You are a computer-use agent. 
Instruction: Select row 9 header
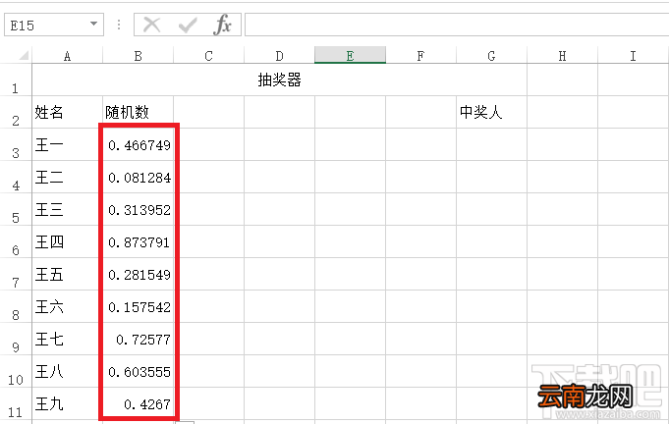pos(16,339)
